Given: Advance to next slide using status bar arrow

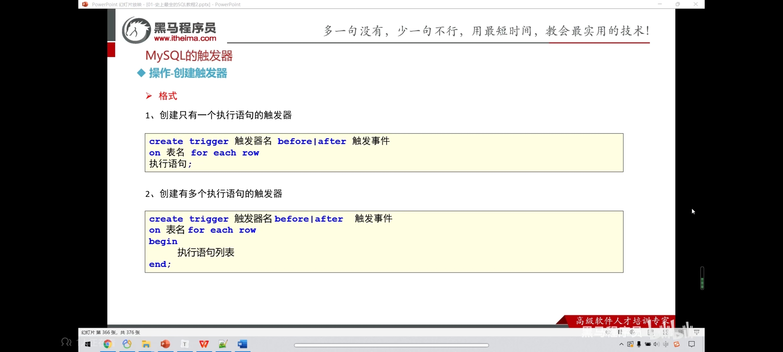Looking at the screenshot, I should (632, 332).
